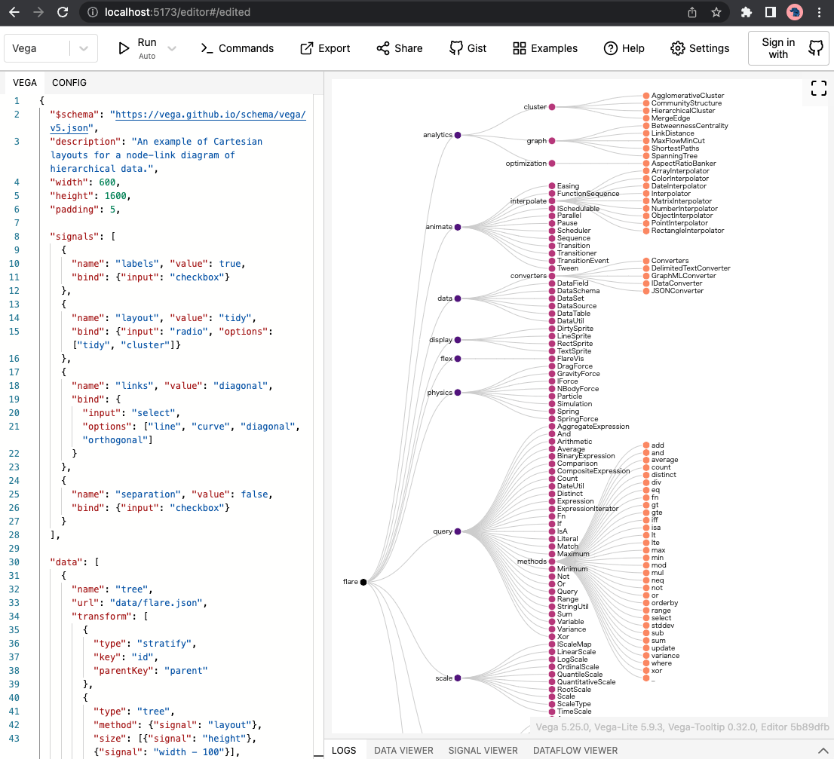Click the pink cluster node
This screenshot has height=759, width=834.
(x=552, y=107)
